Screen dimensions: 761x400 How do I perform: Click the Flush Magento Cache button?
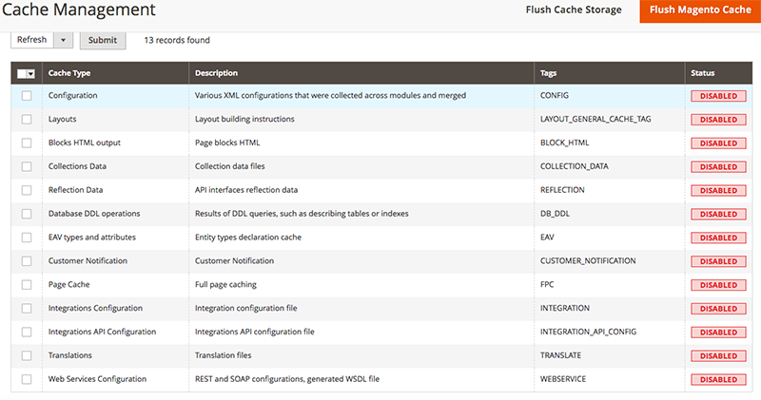click(x=700, y=10)
